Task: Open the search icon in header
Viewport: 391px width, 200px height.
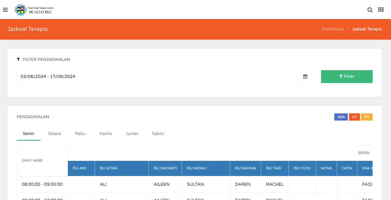Action: pos(370,10)
